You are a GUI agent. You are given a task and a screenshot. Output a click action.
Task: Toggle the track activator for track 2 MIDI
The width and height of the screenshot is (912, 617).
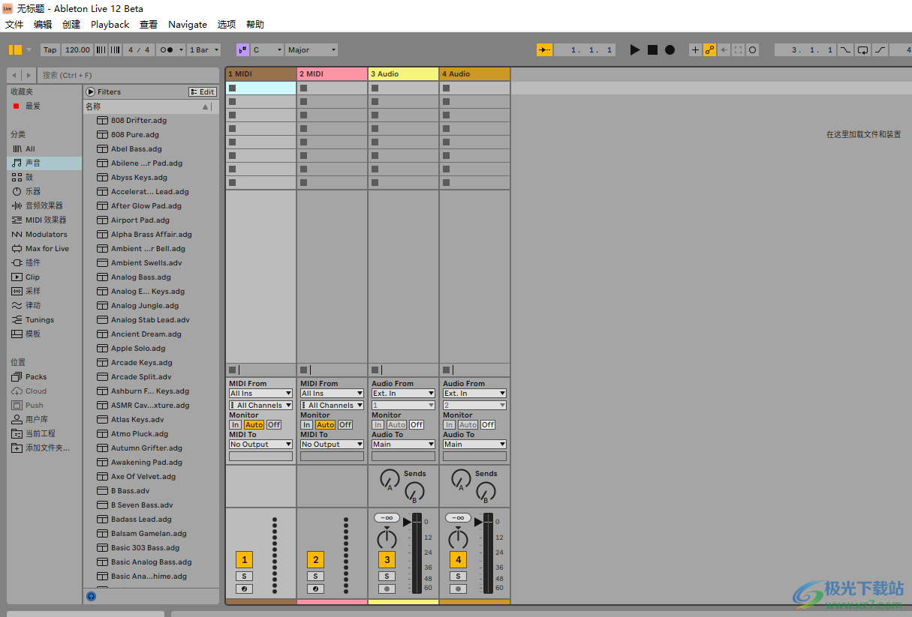click(x=315, y=559)
